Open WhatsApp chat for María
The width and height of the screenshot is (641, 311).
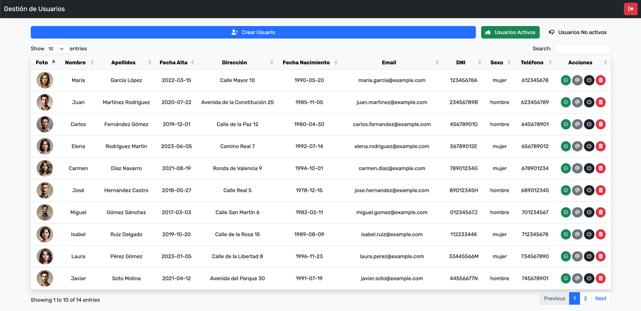566,80
